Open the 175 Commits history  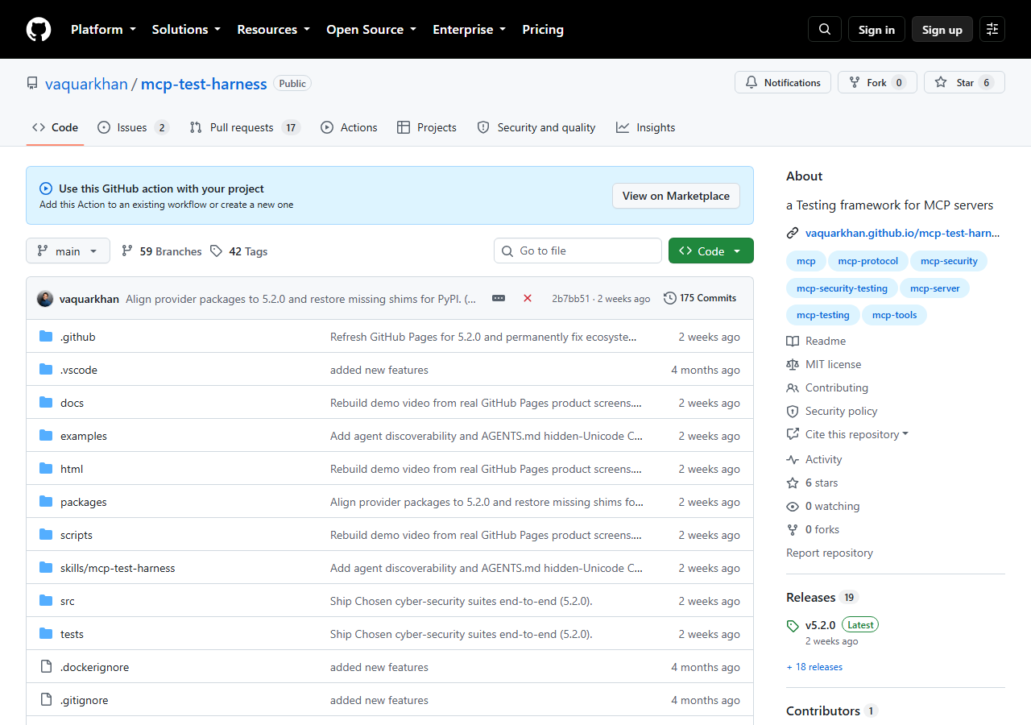[x=700, y=298]
